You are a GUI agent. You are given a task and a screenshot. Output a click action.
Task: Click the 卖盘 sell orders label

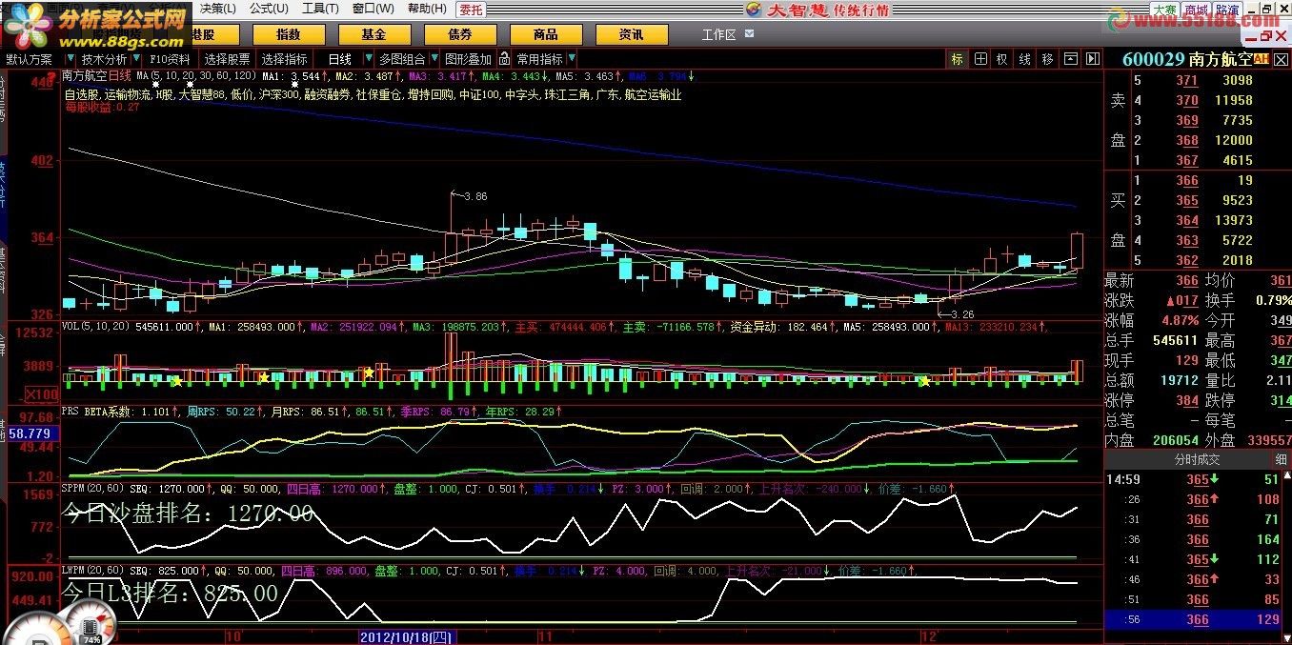[1118, 120]
